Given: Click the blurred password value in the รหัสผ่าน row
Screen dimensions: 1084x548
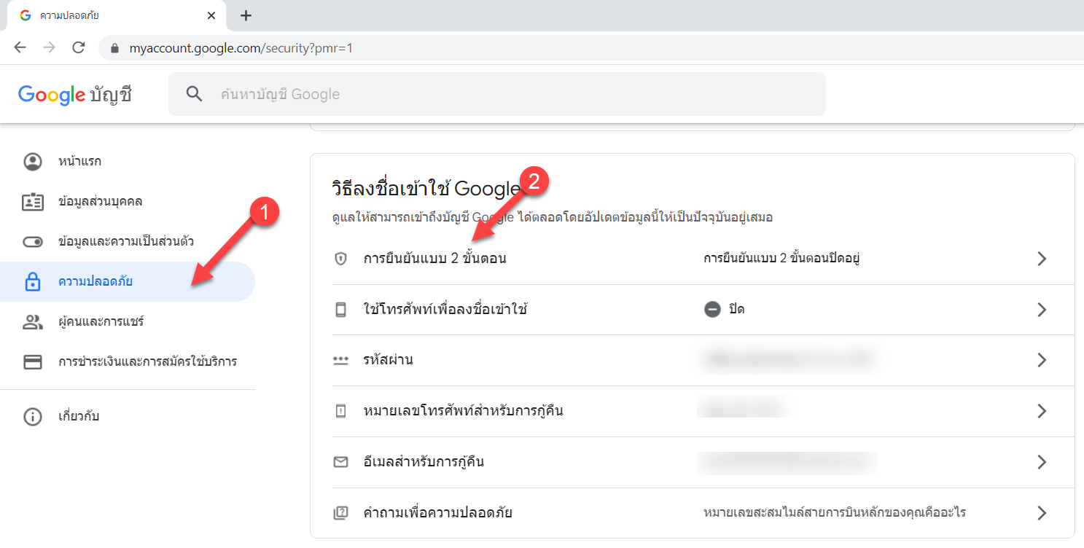Looking at the screenshot, I should coord(787,359).
